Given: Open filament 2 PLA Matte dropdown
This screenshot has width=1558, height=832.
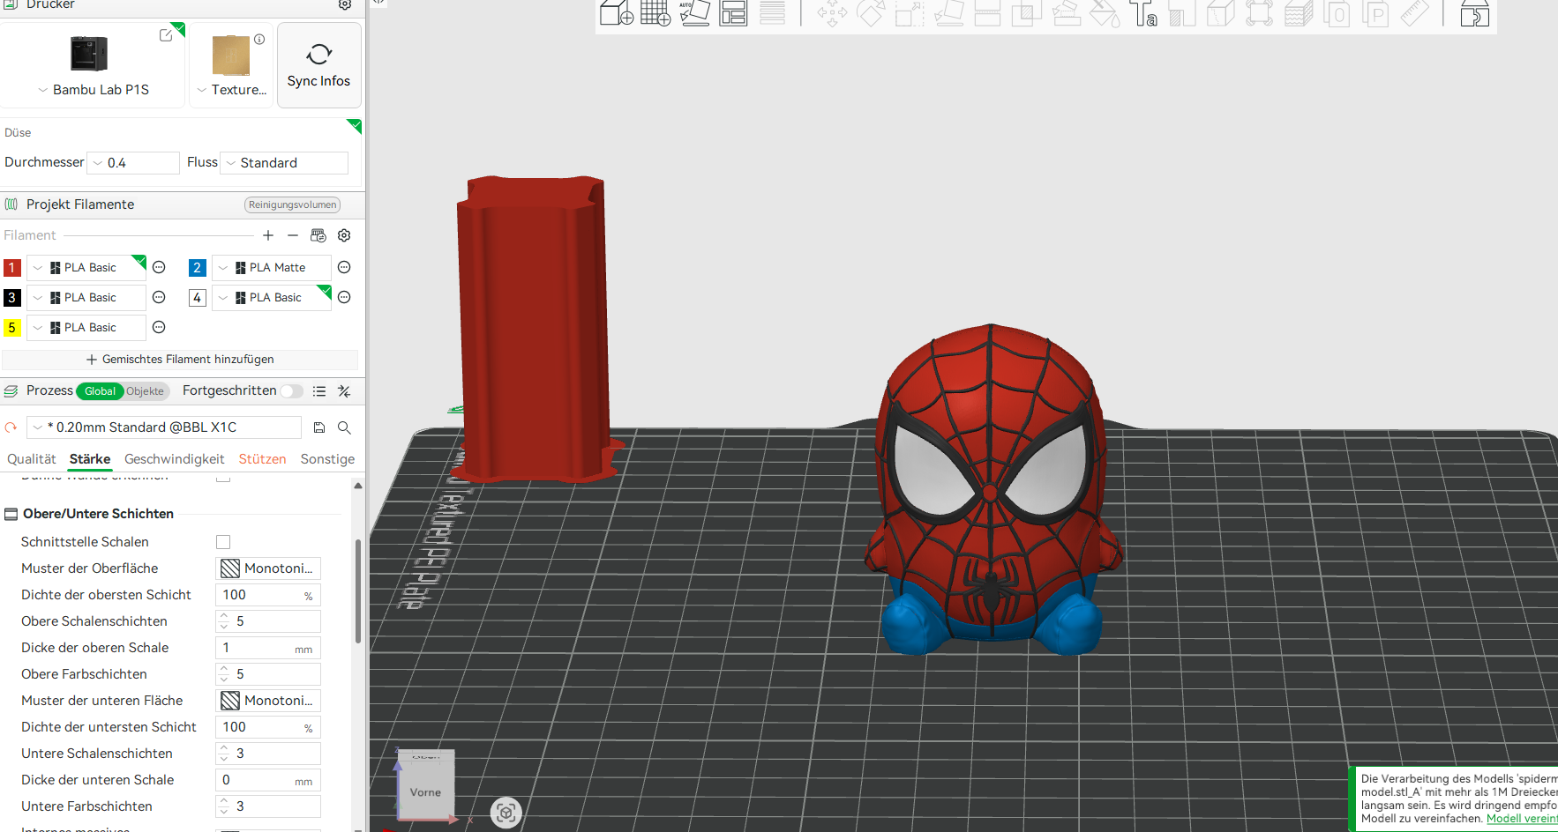Looking at the screenshot, I should [272, 267].
